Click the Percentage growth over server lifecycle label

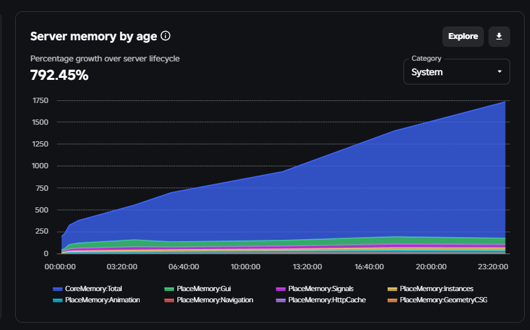click(x=105, y=59)
